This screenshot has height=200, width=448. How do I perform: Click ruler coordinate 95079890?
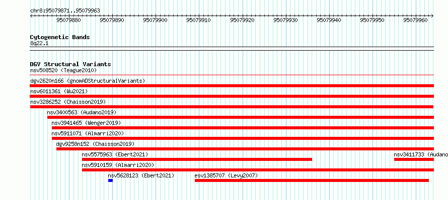pos(112,20)
